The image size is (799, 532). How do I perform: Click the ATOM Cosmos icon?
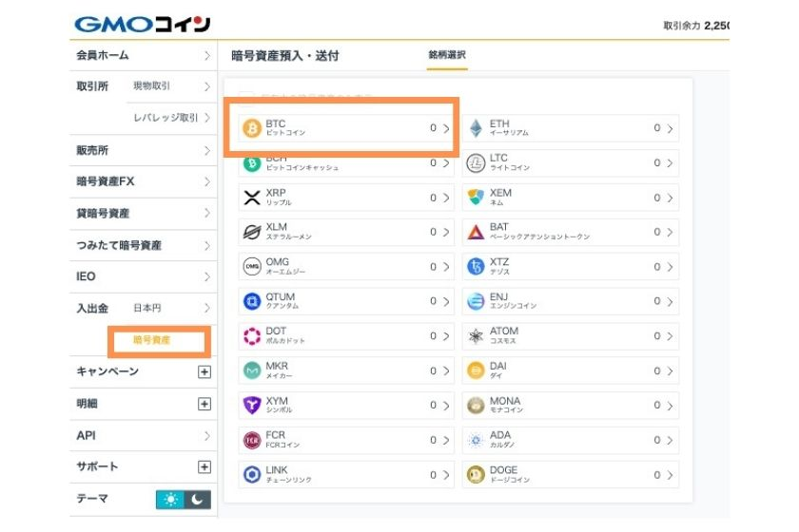tap(476, 336)
